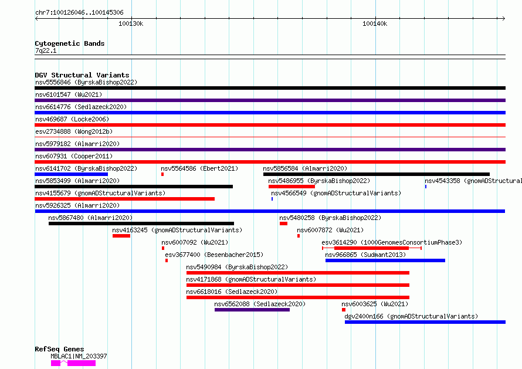Select the nsv6101547 (Wu2021) purple bar
This screenshot has width=522, height=369.
pyautogui.click(x=270, y=100)
